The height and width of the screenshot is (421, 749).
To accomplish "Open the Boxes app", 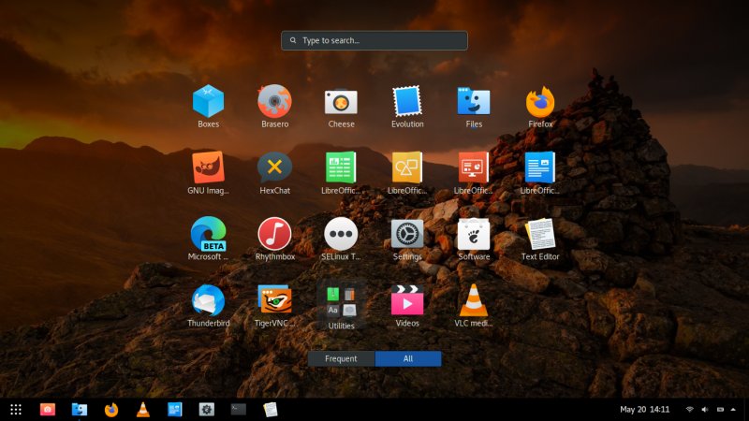I will [208, 101].
